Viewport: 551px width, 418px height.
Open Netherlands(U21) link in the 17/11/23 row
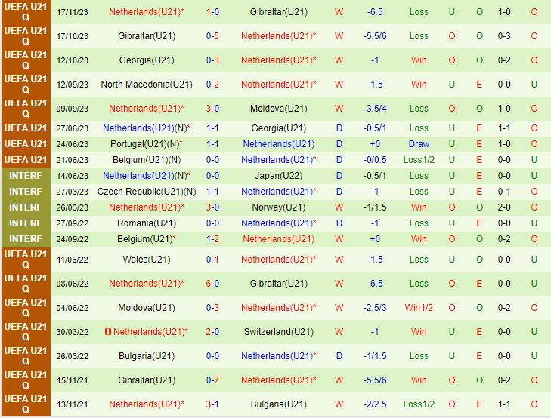click(147, 12)
